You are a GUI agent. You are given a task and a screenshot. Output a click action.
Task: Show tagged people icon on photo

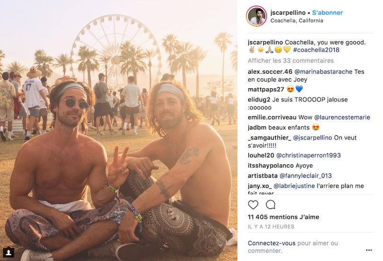coord(9,252)
